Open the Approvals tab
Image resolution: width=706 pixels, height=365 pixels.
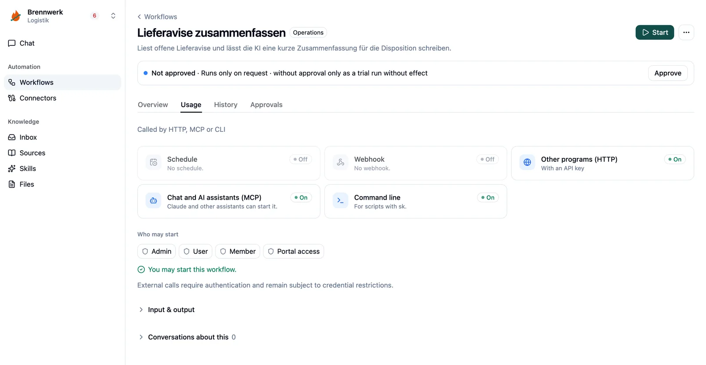click(267, 105)
